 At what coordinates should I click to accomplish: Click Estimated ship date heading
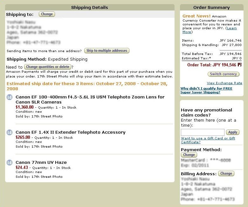87,86
